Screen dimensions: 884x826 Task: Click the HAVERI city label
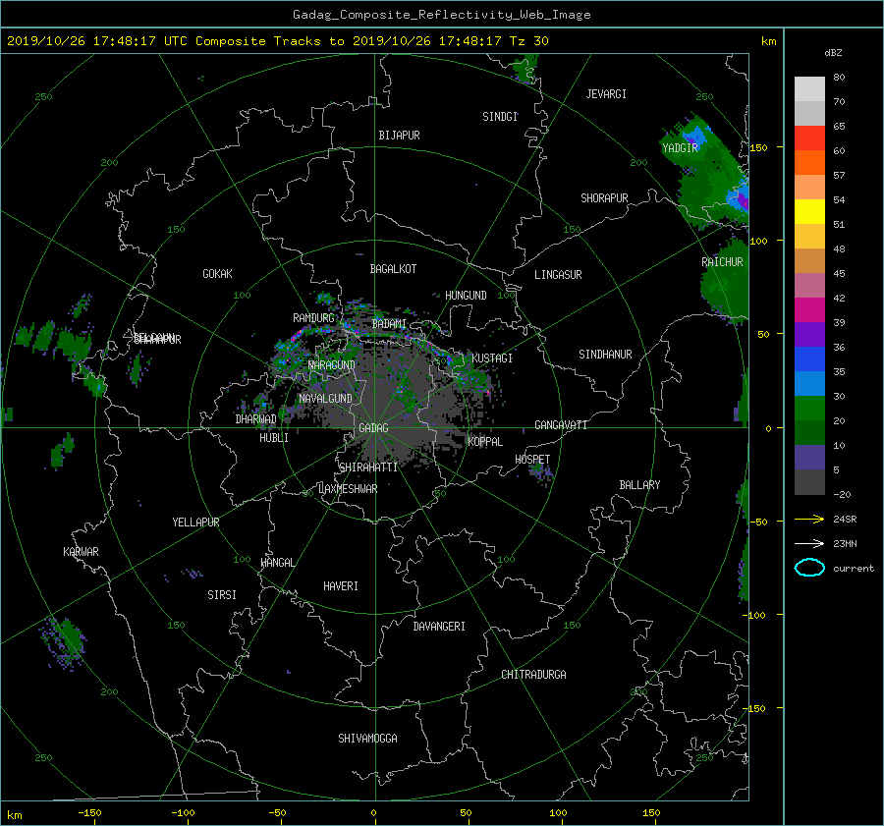(x=341, y=585)
